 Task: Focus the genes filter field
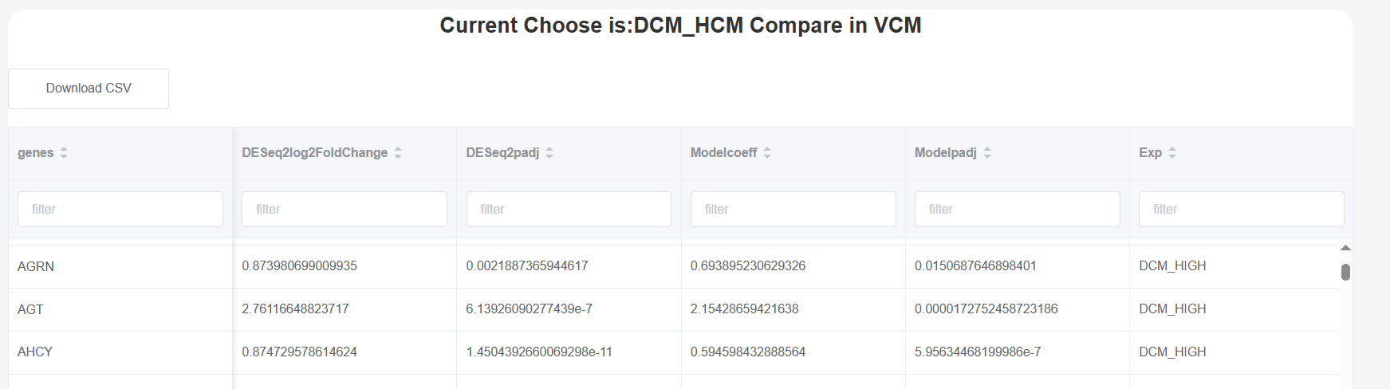tap(120, 209)
